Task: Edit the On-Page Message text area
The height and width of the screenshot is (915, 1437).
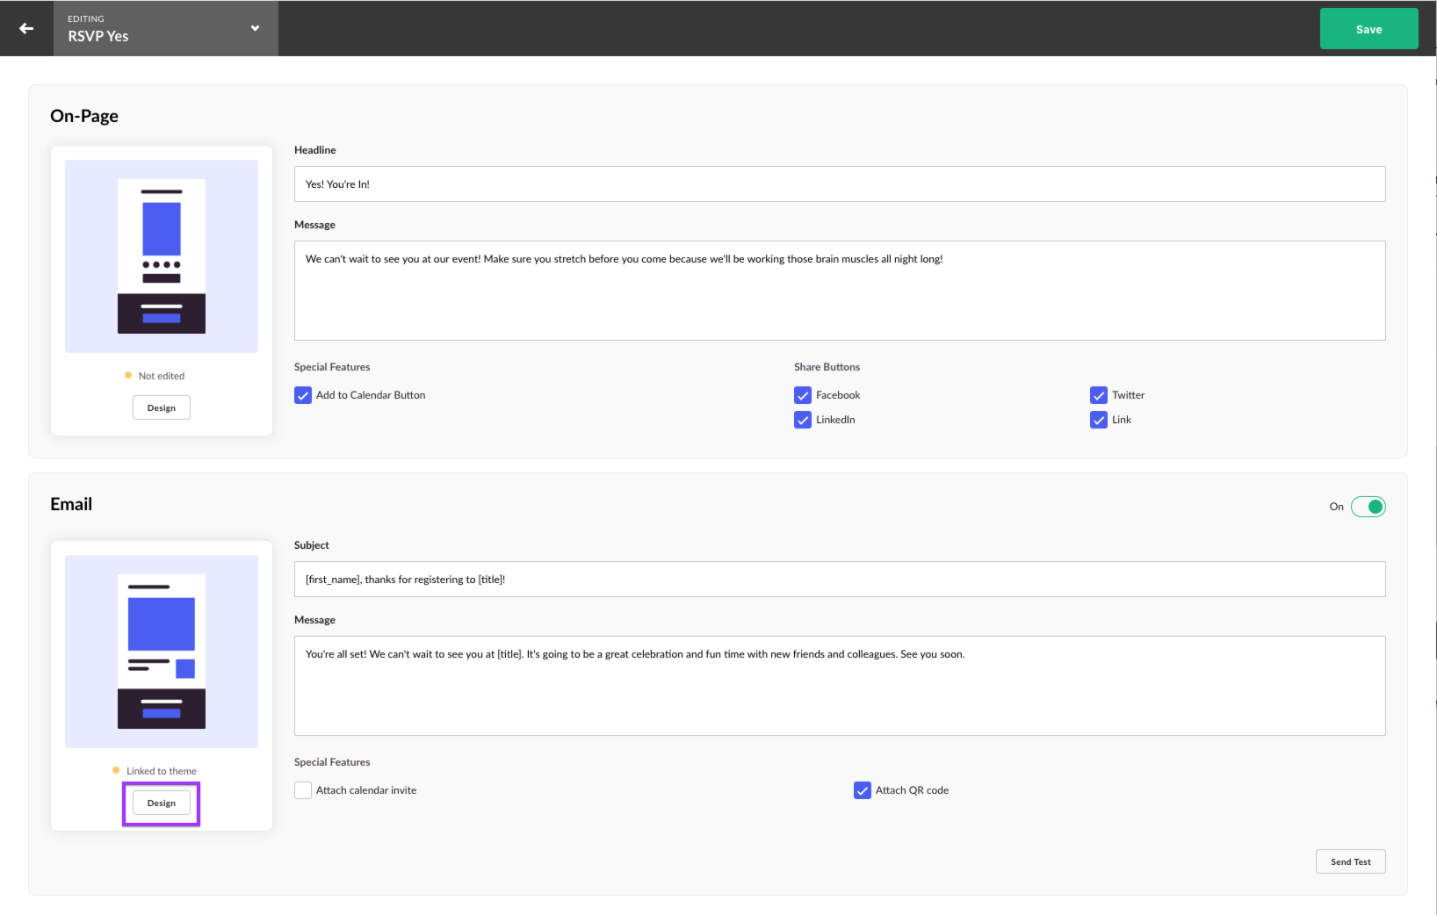Action: 840,291
